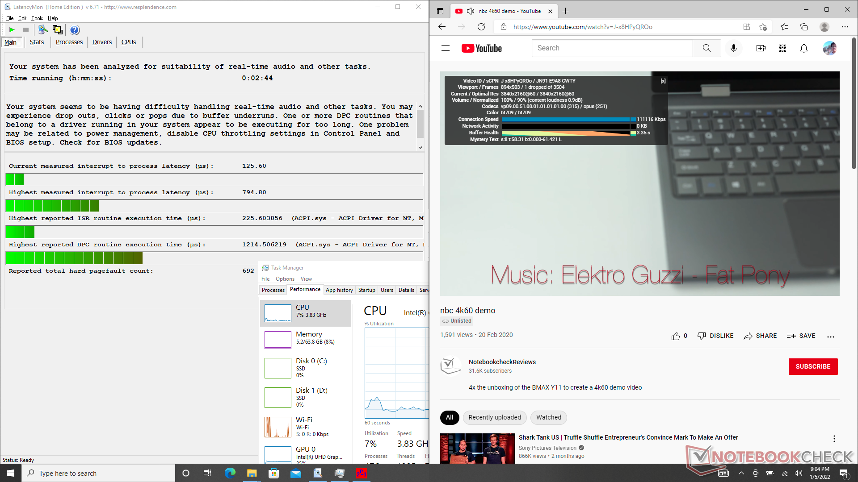Switch to the Drivers tab
Image resolution: width=858 pixels, height=482 pixels.
coord(102,42)
